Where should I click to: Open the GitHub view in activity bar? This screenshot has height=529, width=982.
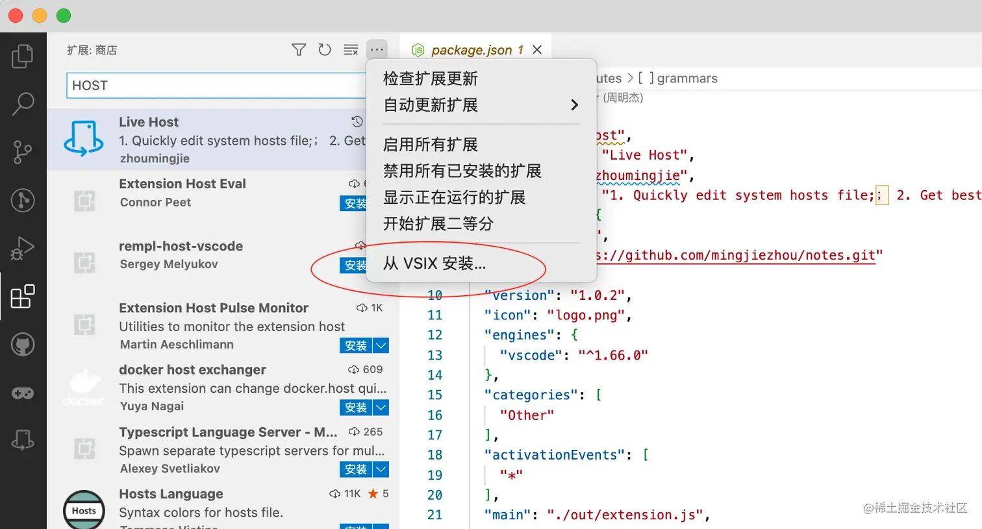[23, 345]
